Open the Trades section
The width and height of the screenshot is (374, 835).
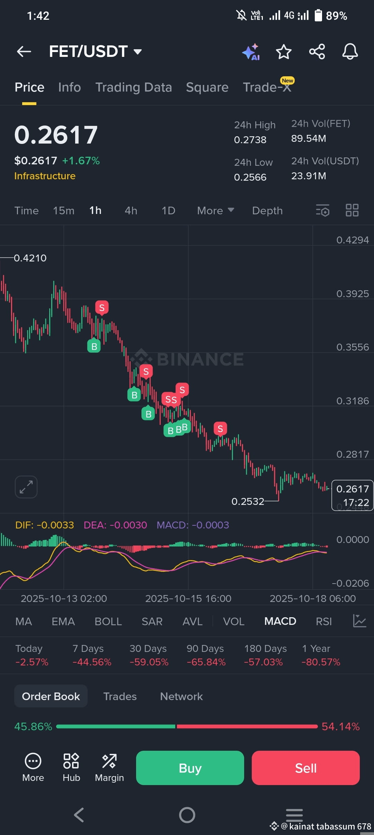[120, 696]
